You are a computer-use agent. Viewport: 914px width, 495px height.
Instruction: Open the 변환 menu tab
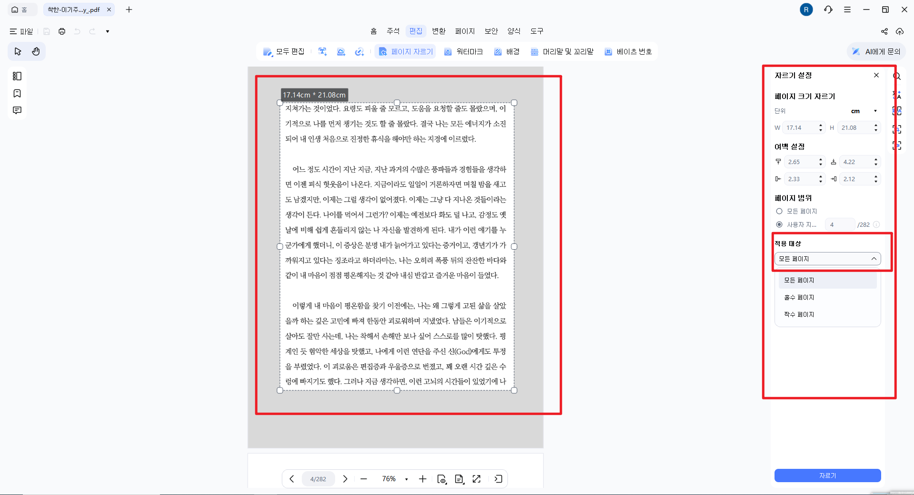pos(439,31)
